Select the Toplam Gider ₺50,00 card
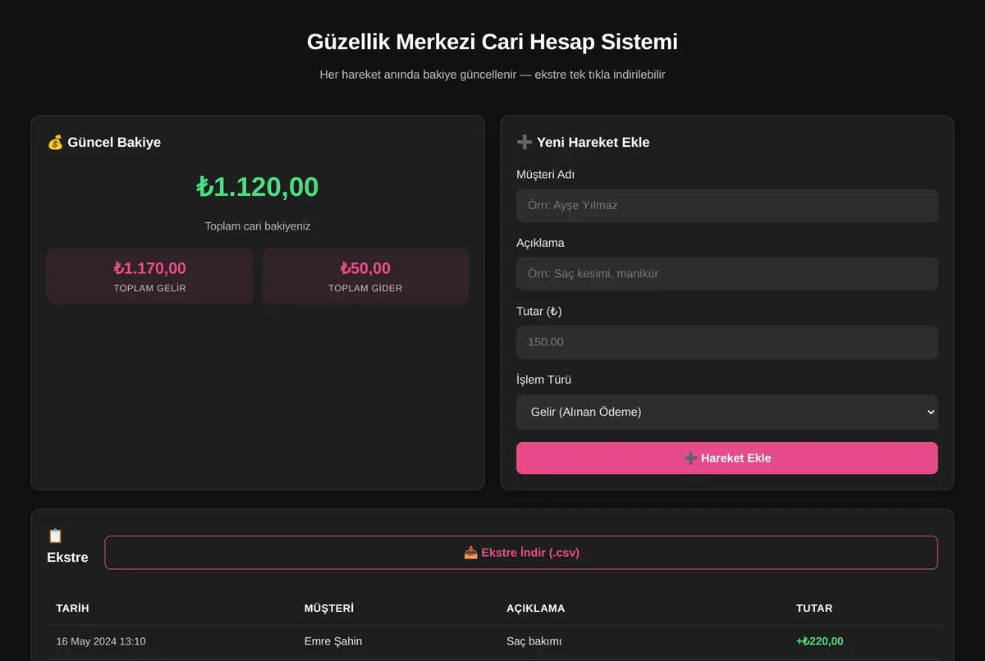Viewport: 985px width, 661px height. tap(365, 276)
